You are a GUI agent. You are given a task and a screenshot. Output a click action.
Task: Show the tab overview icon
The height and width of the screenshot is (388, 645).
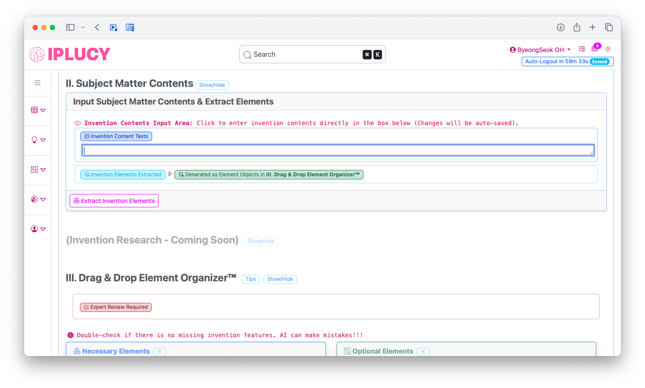coord(609,28)
